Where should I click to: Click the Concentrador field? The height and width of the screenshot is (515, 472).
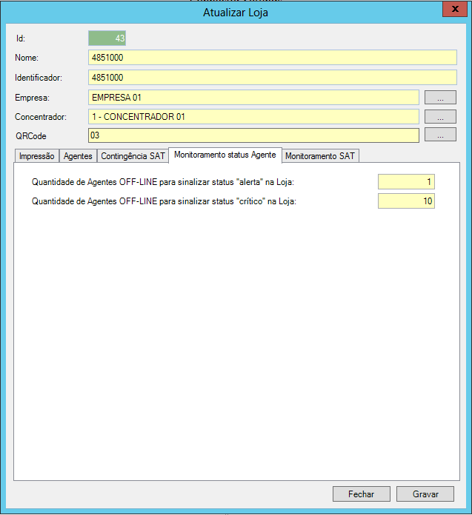tap(253, 116)
